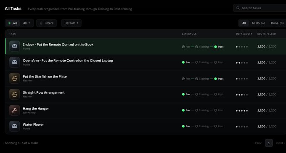Viewport: 286px width, 153px height.
Task: Click the All Tasks heading
Action: [13, 8]
